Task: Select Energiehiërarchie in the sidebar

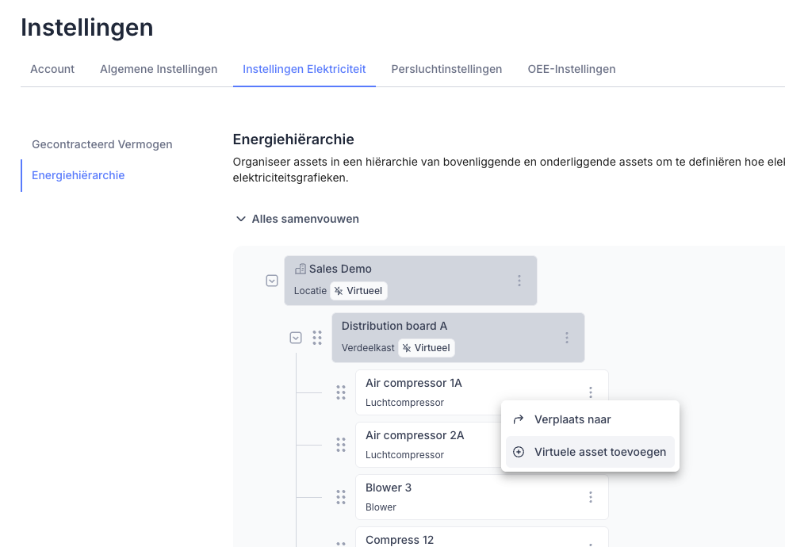Action: click(78, 175)
